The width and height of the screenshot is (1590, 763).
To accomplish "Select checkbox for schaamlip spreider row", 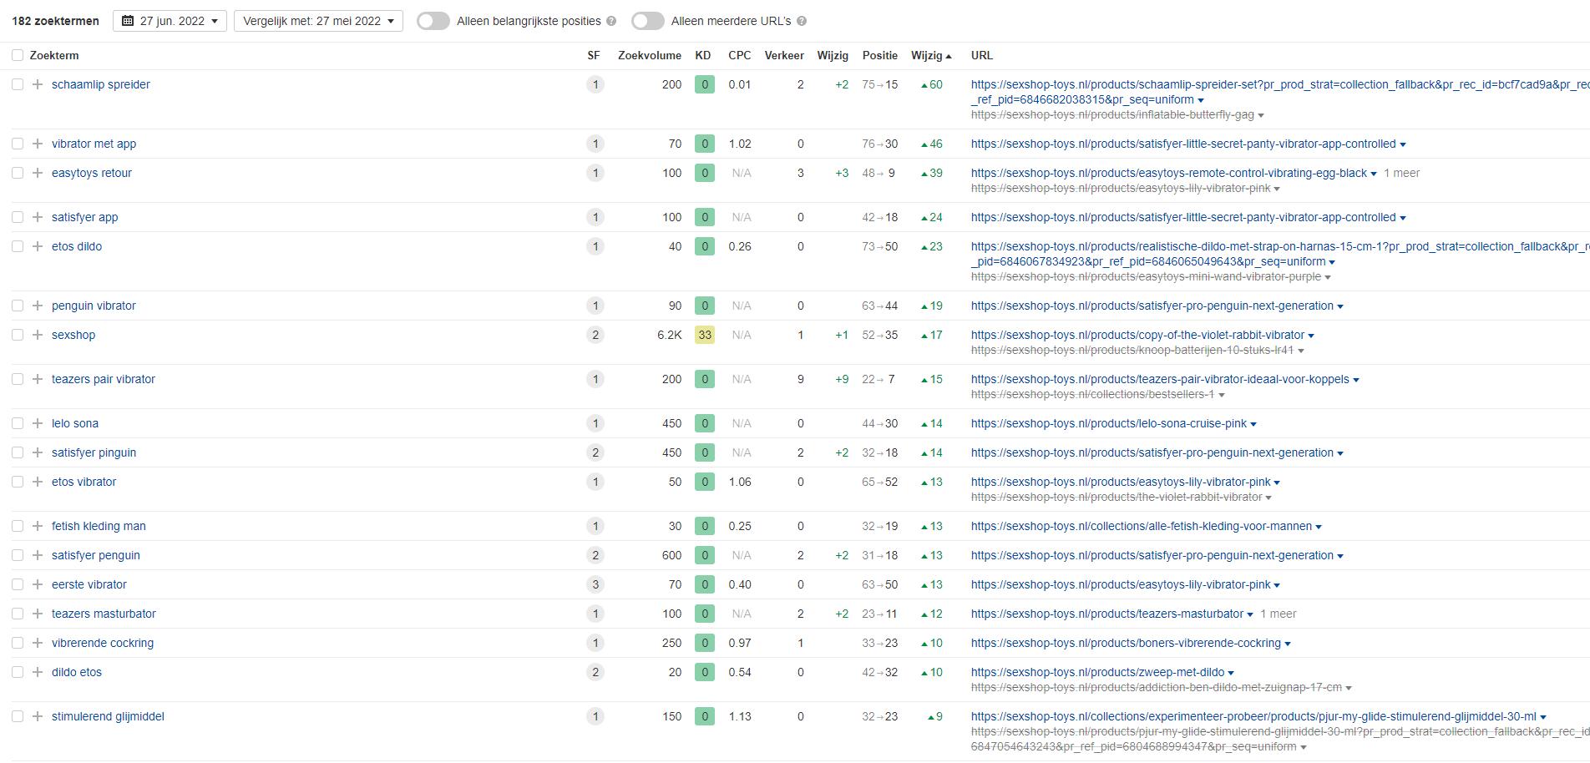I will click(18, 84).
